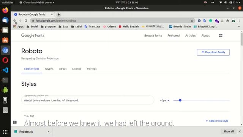Image resolution: width=243 pixels, height=137 pixels.
Task: Open the rabbi bookmarks folder
Action: (76, 27)
